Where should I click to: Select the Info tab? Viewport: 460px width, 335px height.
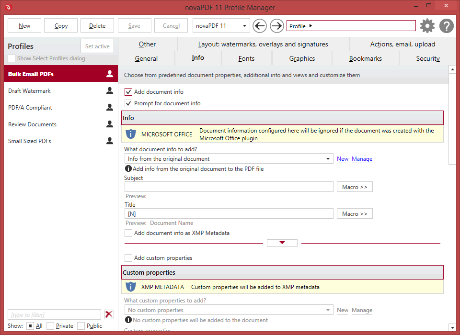click(x=198, y=58)
